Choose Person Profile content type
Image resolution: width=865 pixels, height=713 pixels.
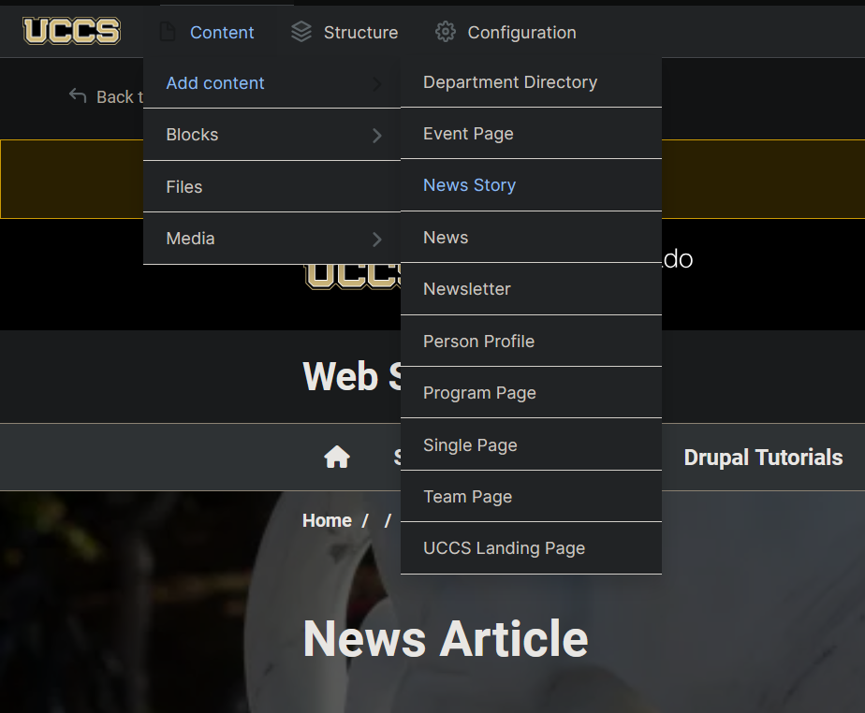[x=531, y=342]
